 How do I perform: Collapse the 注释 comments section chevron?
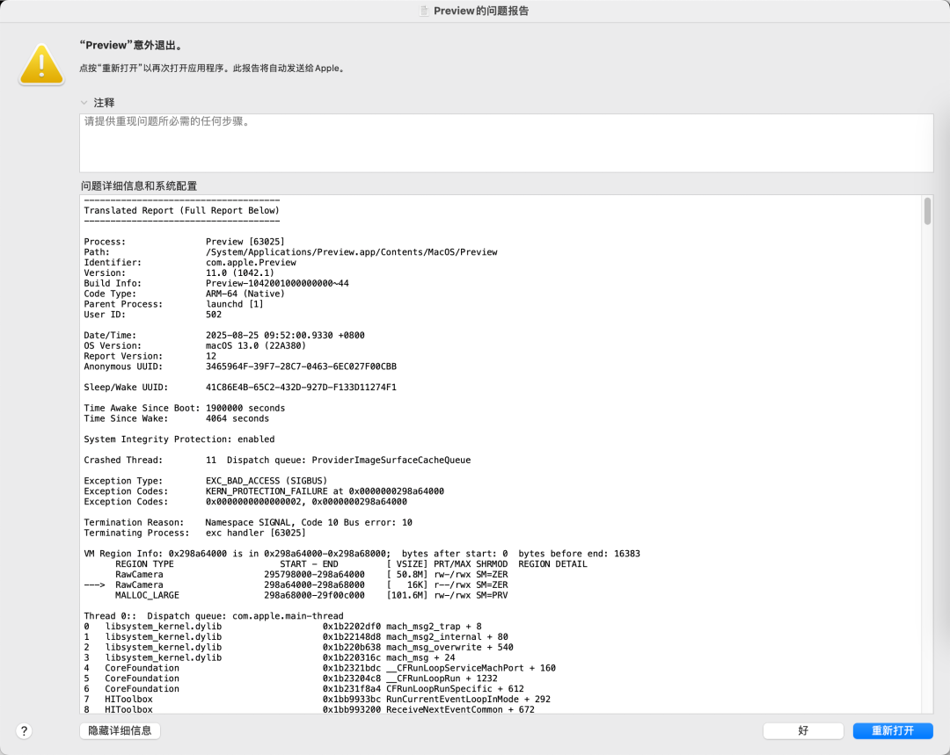tap(84, 102)
